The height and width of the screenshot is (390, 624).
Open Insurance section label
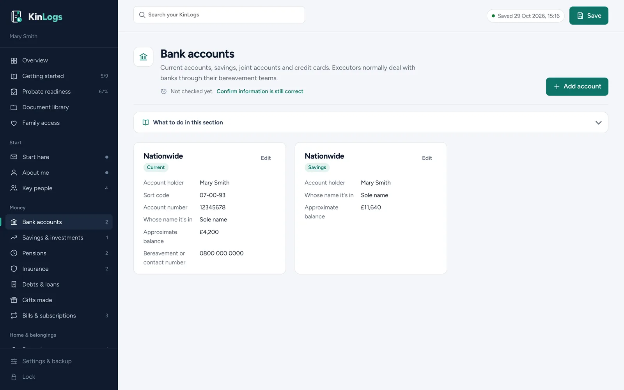(35, 269)
